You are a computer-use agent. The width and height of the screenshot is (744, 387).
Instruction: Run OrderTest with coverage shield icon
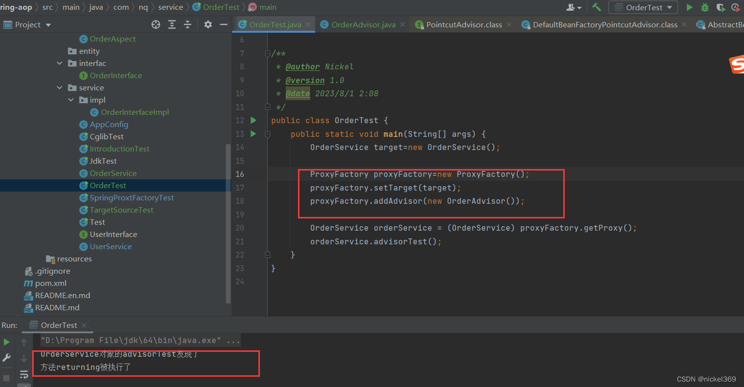pos(720,7)
